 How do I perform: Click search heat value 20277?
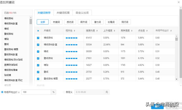point(89,79)
